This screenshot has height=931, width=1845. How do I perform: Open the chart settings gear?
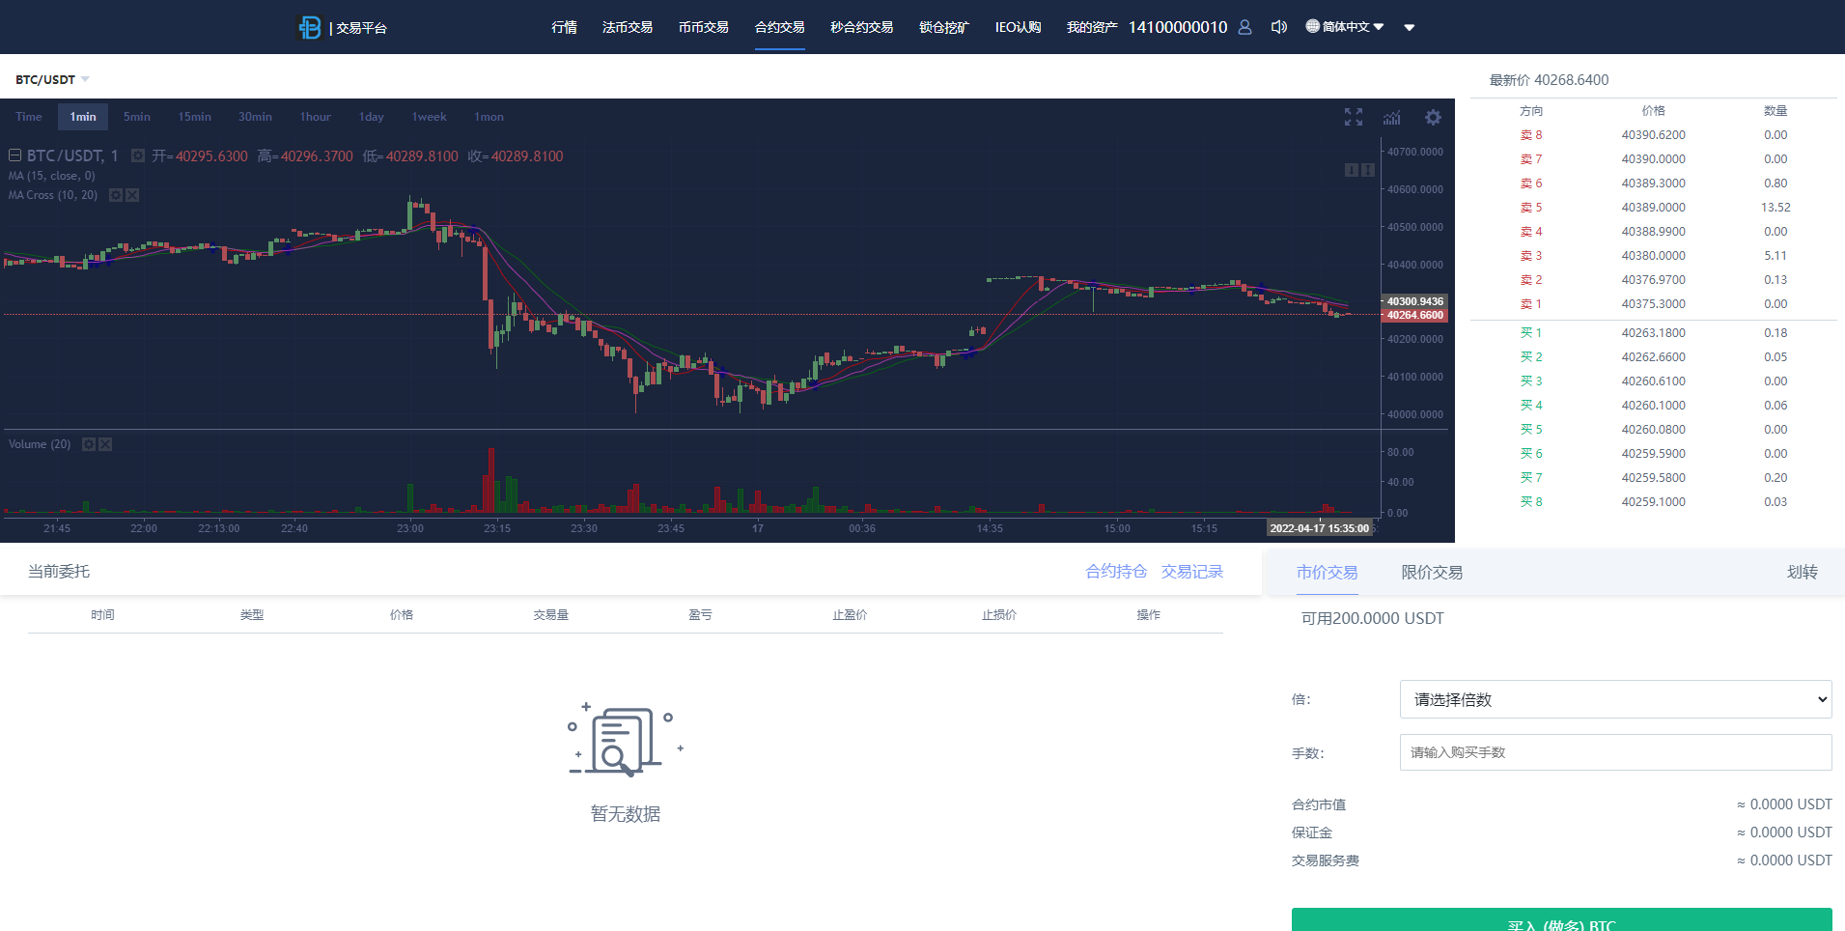click(x=1434, y=117)
